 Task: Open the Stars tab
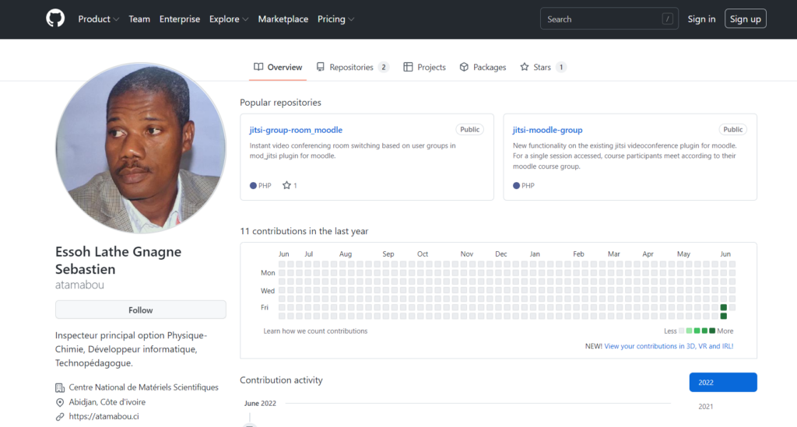(542, 68)
